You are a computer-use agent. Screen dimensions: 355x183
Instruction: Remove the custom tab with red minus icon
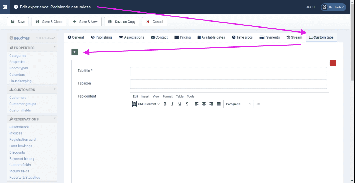pyautogui.click(x=333, y=63)
